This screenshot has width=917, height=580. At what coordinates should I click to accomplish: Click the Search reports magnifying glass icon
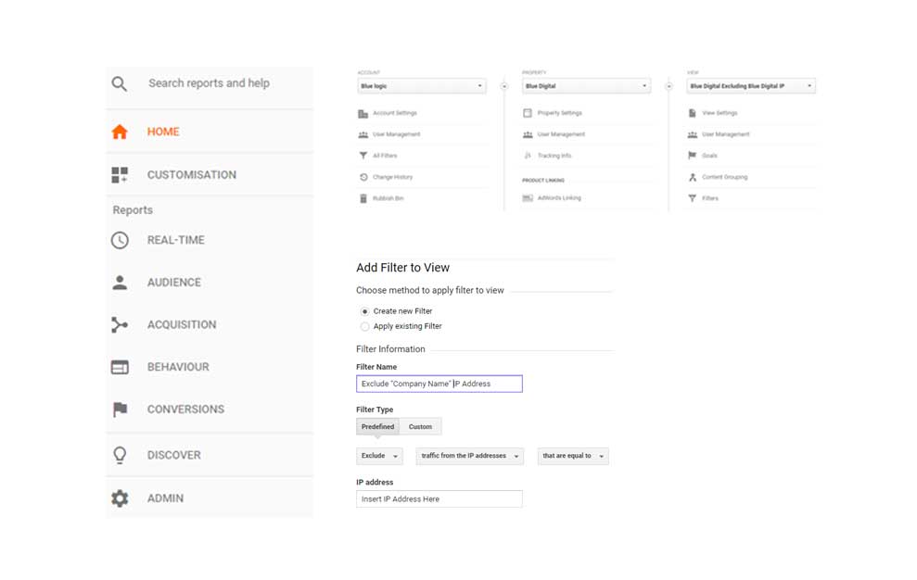point(120,83)
